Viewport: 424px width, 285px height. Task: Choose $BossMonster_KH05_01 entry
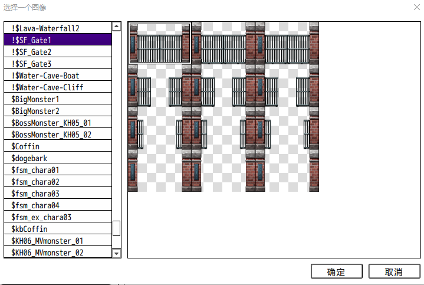pos(58,123)
